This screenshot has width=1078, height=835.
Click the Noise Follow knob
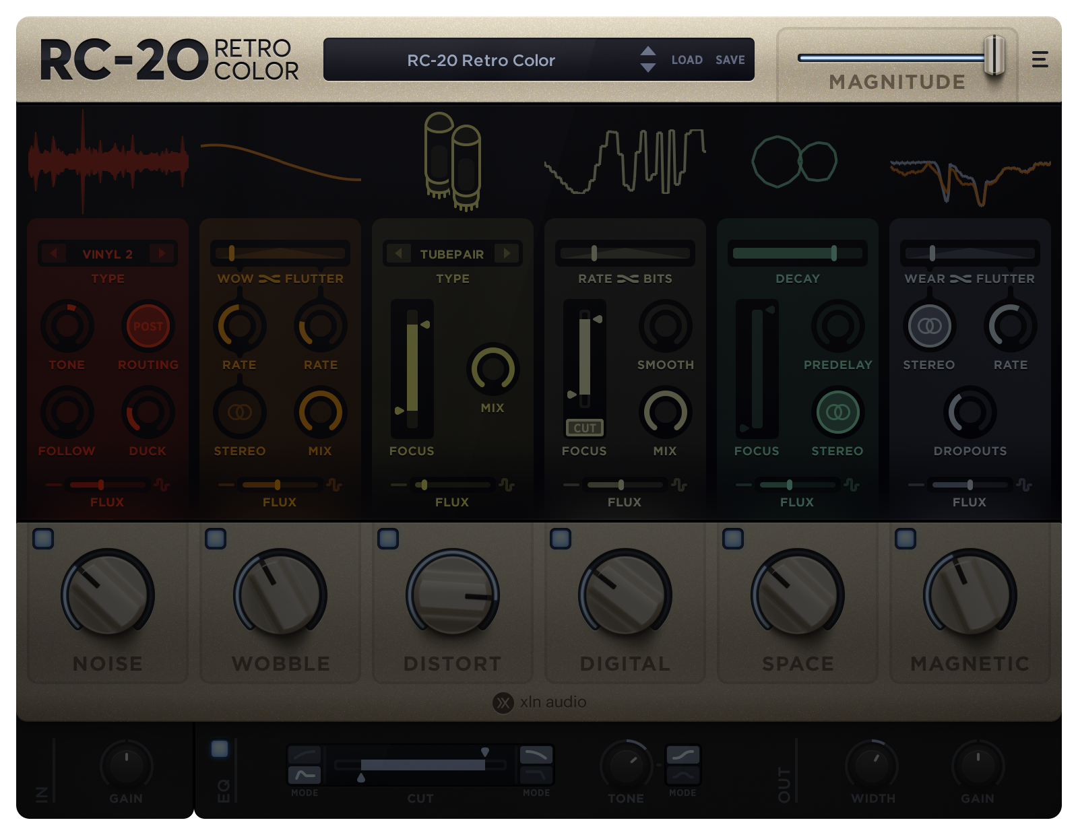(67, 412)
